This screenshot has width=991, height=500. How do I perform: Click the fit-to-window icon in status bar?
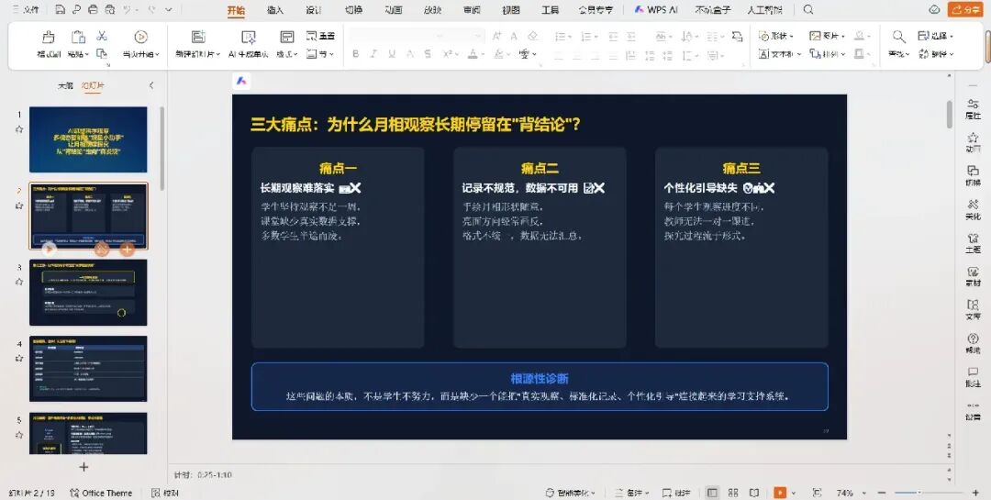(x=817, y=493)
